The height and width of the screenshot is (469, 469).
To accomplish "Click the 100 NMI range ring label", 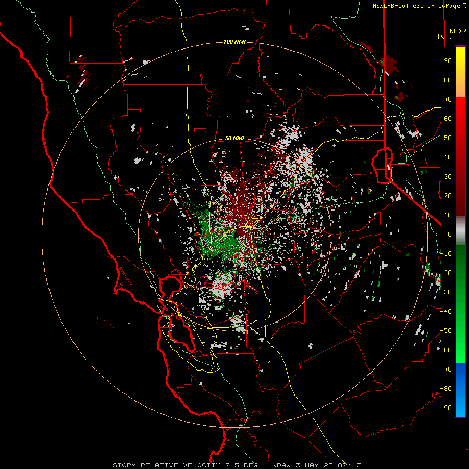I will (x=234, y=42).
